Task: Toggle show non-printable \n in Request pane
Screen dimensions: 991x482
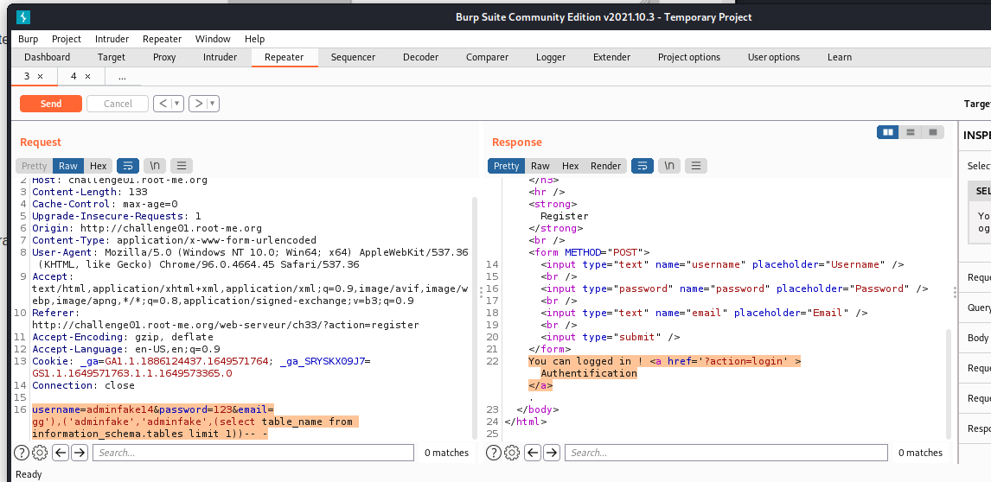Action: 155,166
